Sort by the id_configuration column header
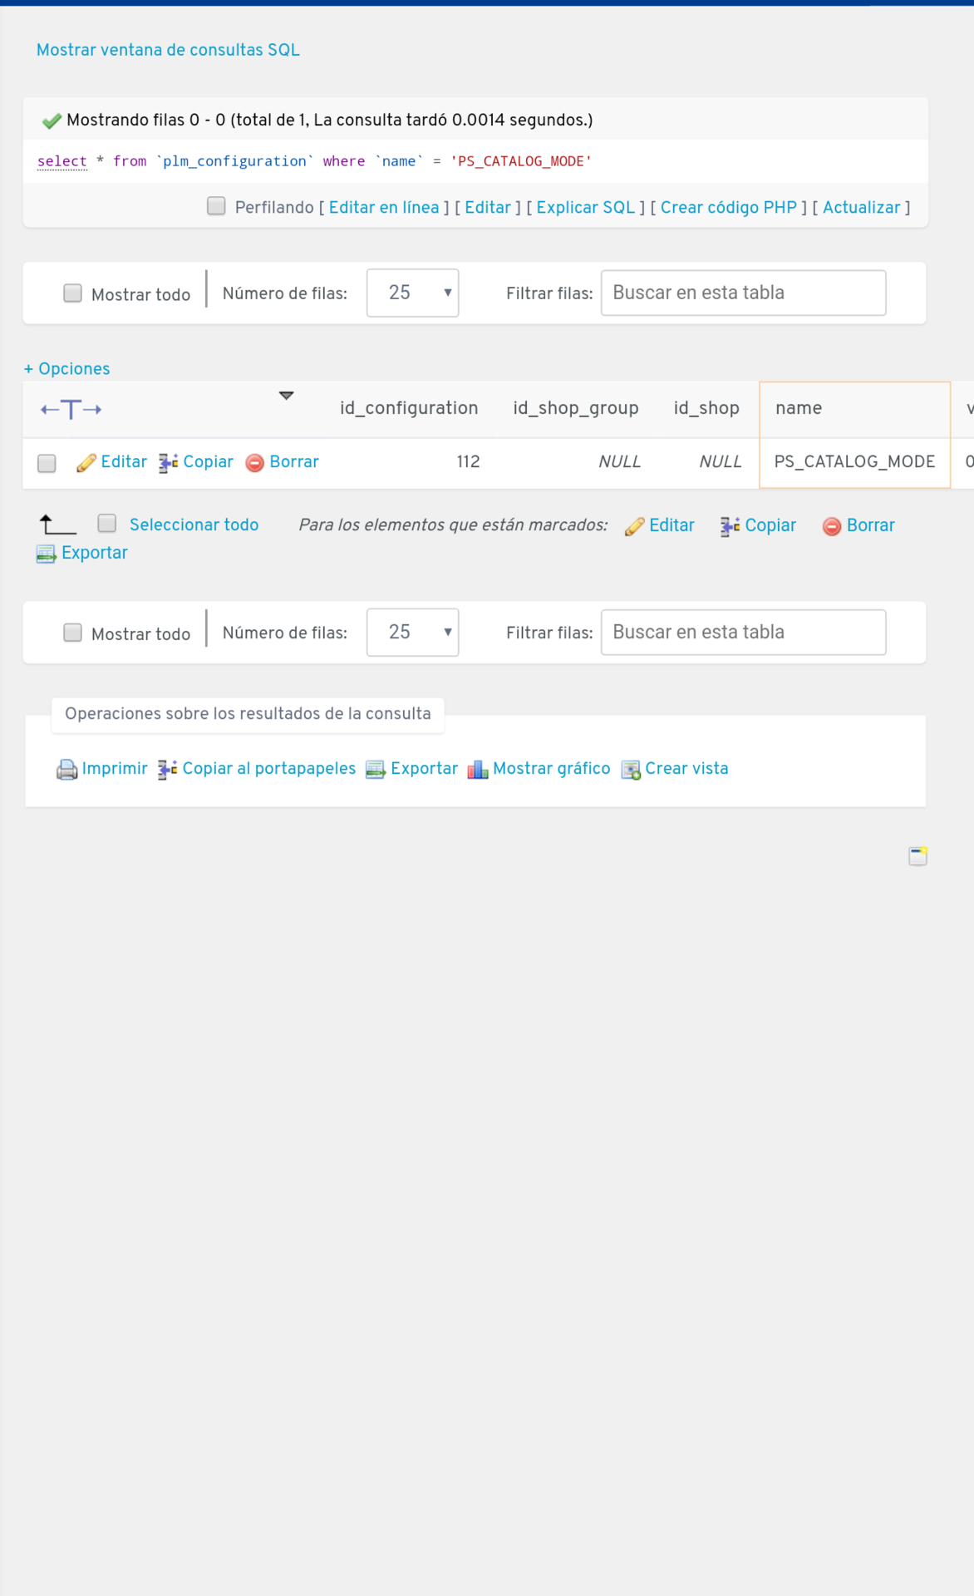 point(409,408)
